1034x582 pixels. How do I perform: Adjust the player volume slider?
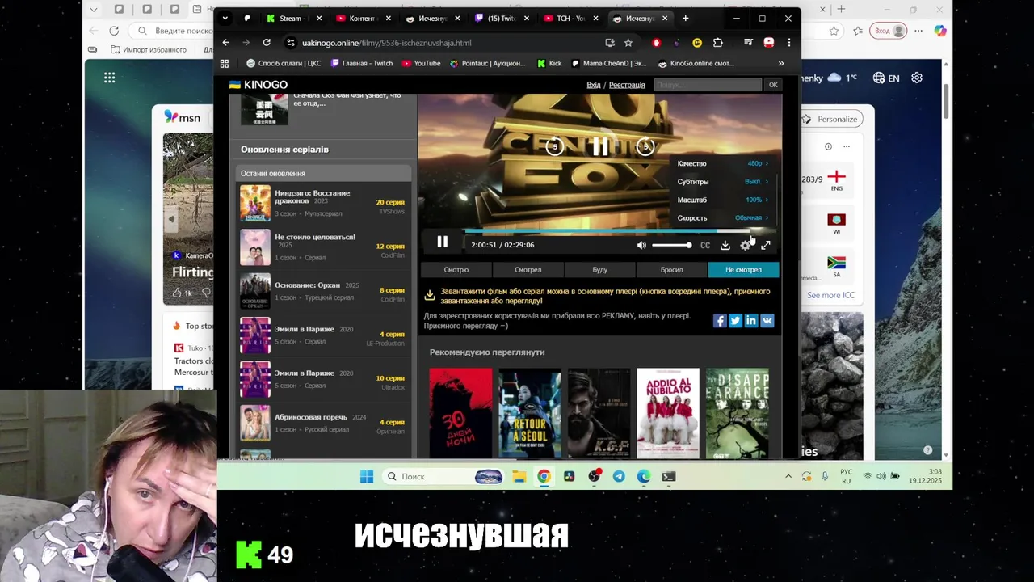pyautogui.click(x=671, y=245)
